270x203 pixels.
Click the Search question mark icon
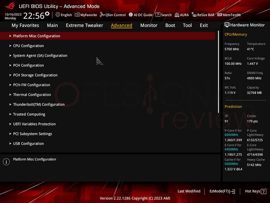point(158,15)
